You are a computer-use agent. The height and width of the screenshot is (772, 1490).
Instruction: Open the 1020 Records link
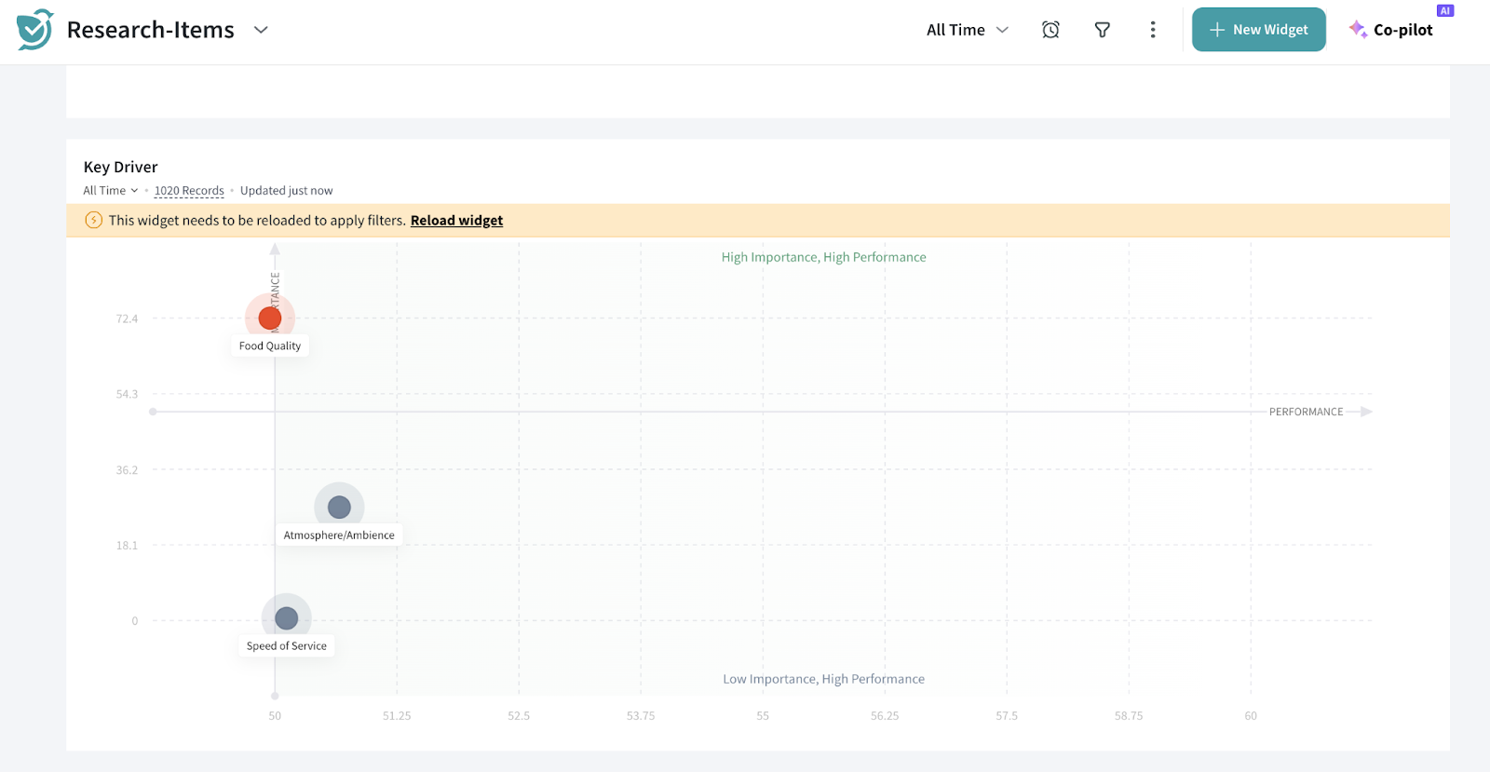point(189,191)
